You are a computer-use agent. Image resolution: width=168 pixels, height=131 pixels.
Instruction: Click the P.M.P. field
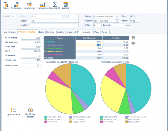[x=30, y=51]
